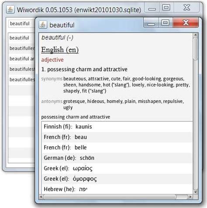Image resolution: width=207 pixels, height=208 pixels.
Task: Click the 'synonyms' label
Action: pyautogui.click(x=52, y=79)
